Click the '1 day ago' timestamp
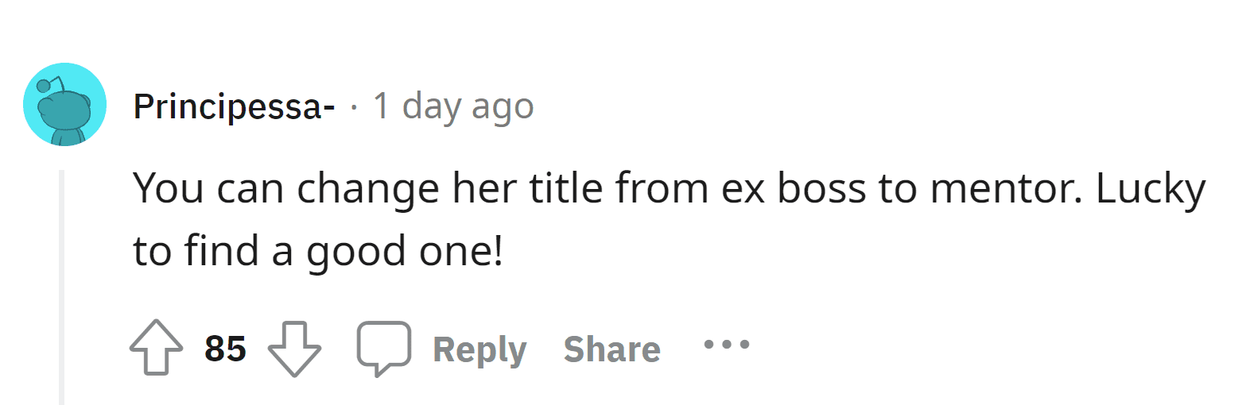The width and height of the screenshot is (1254, 405). tap(453, 106)
